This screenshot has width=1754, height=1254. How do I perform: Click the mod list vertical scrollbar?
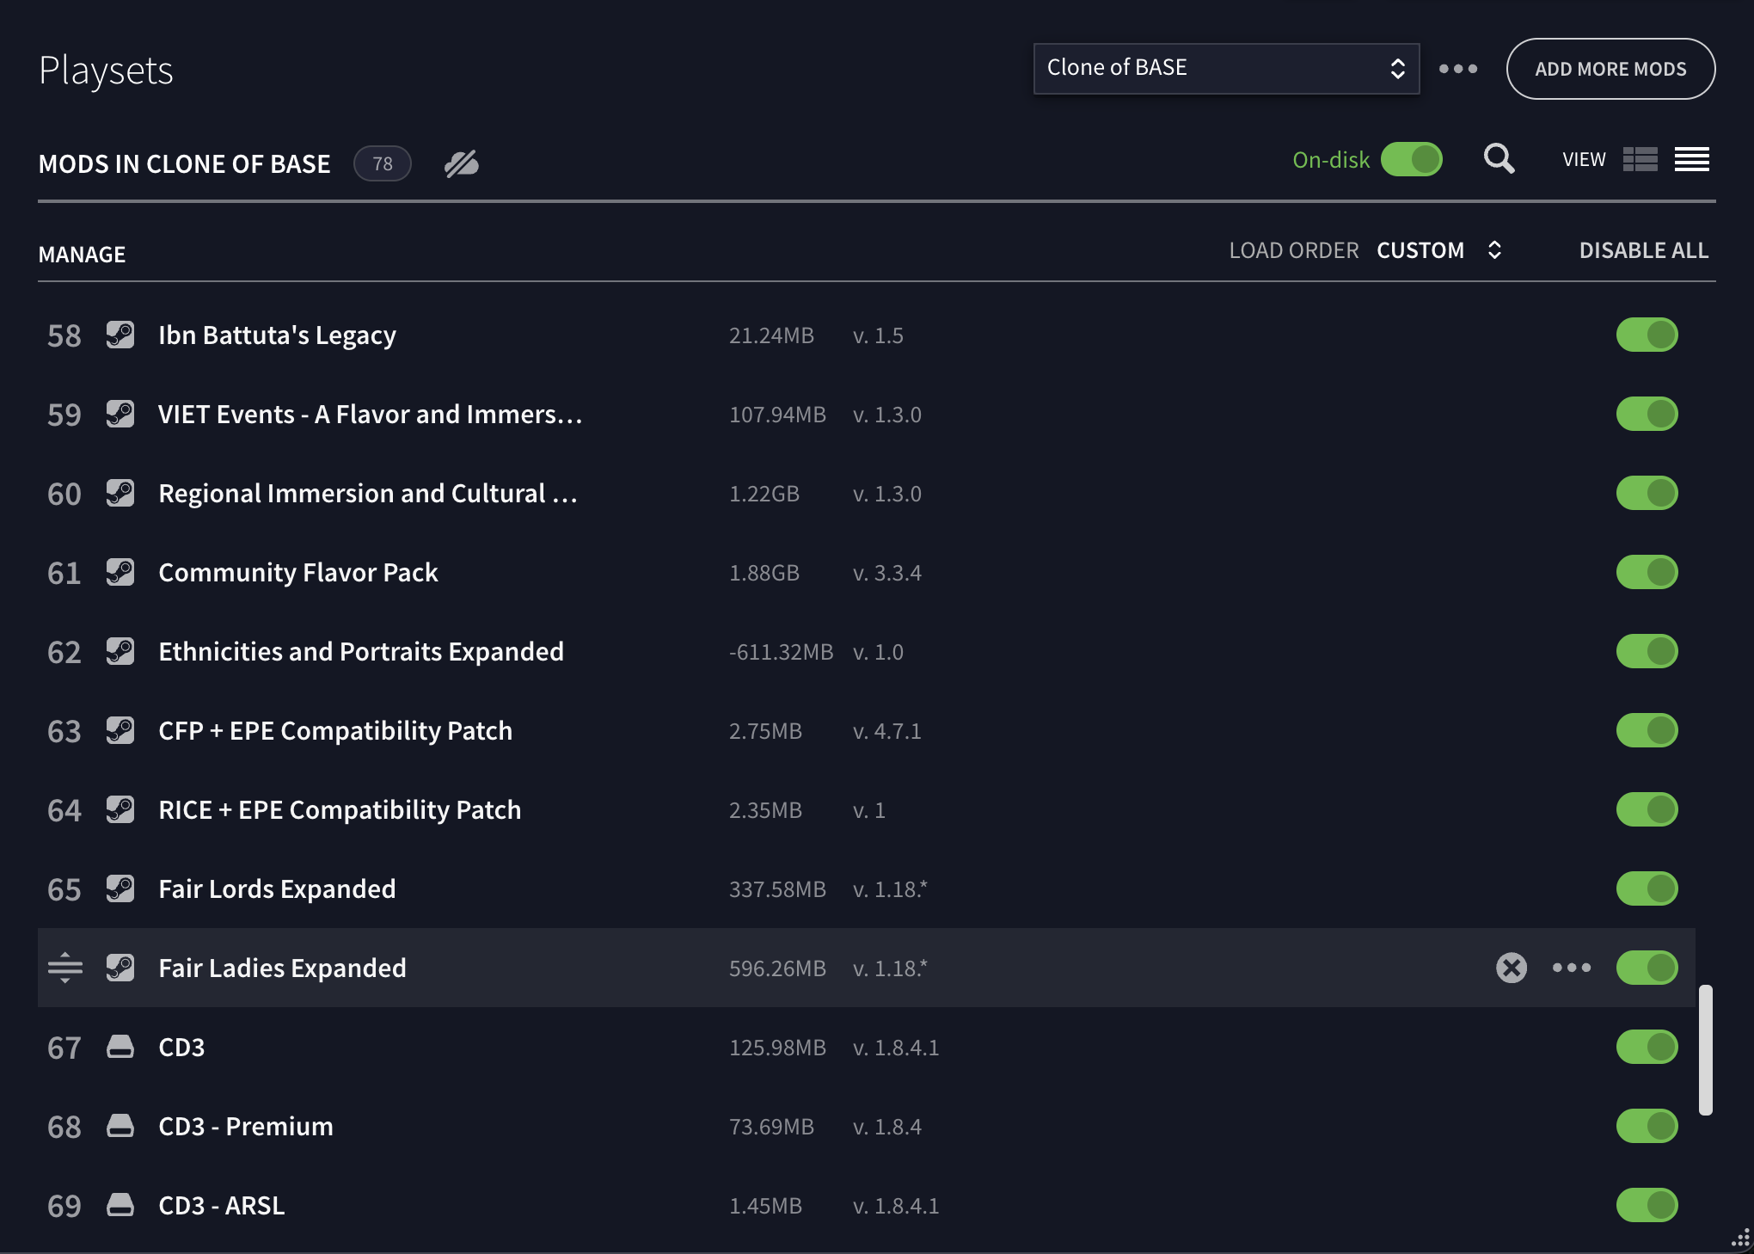coord(1706,1050)
